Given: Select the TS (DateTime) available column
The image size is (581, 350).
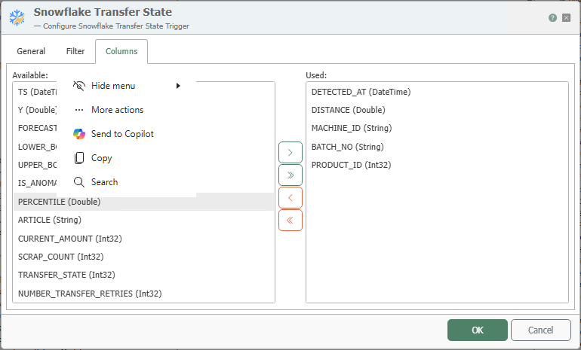Looking at the screenshot, I should [x=37, y=92].
